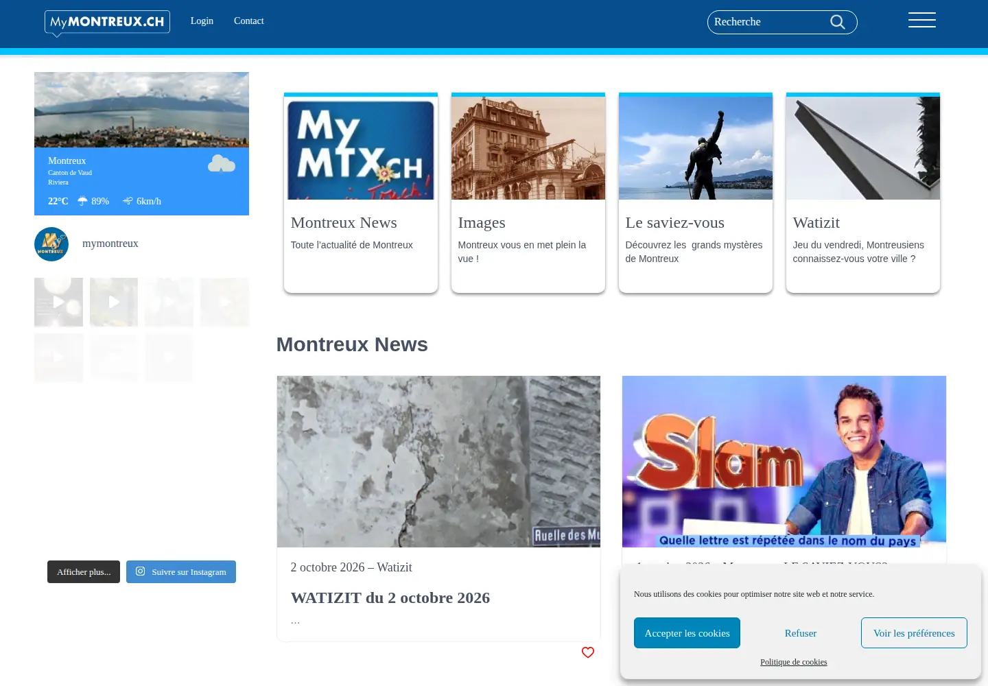Click the wind speed icon
The width and height of the screenshot is (988, 686).
(x=128, y=201)
